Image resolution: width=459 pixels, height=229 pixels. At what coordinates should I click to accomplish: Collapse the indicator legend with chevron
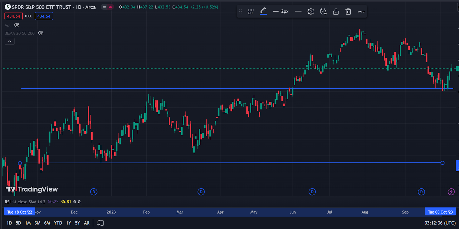pos(9,41)
